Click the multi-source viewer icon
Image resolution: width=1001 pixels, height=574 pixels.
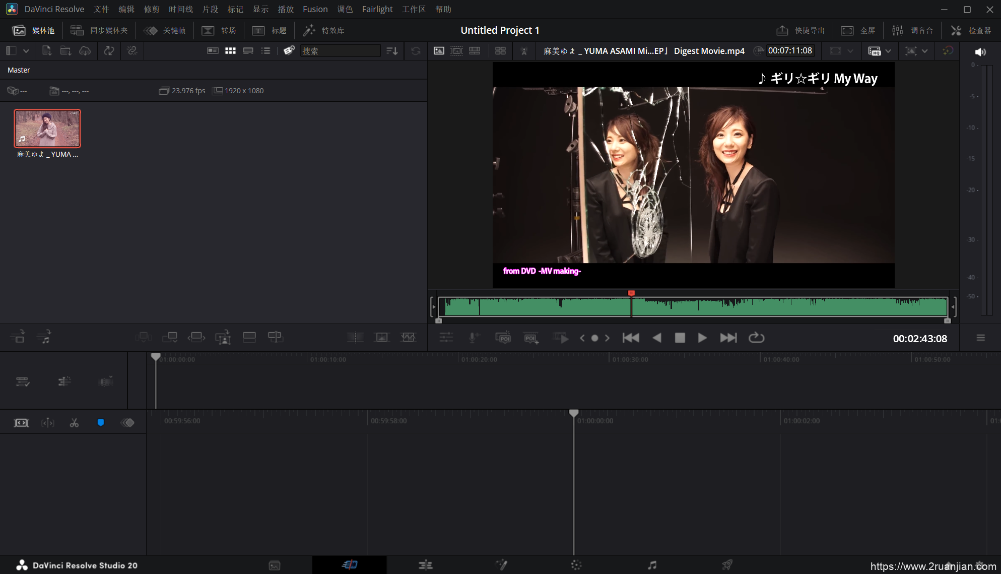pyautogui.click(x=500, y=51)
